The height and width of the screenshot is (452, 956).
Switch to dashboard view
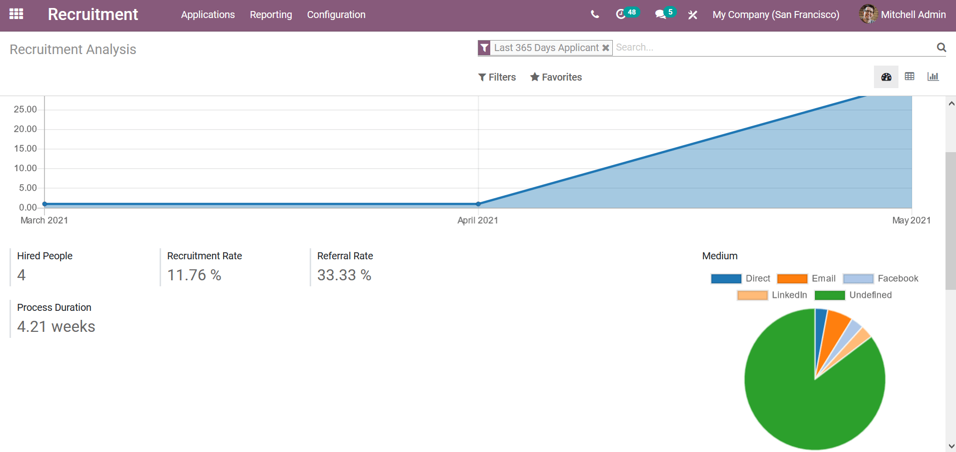coord(886,77)
